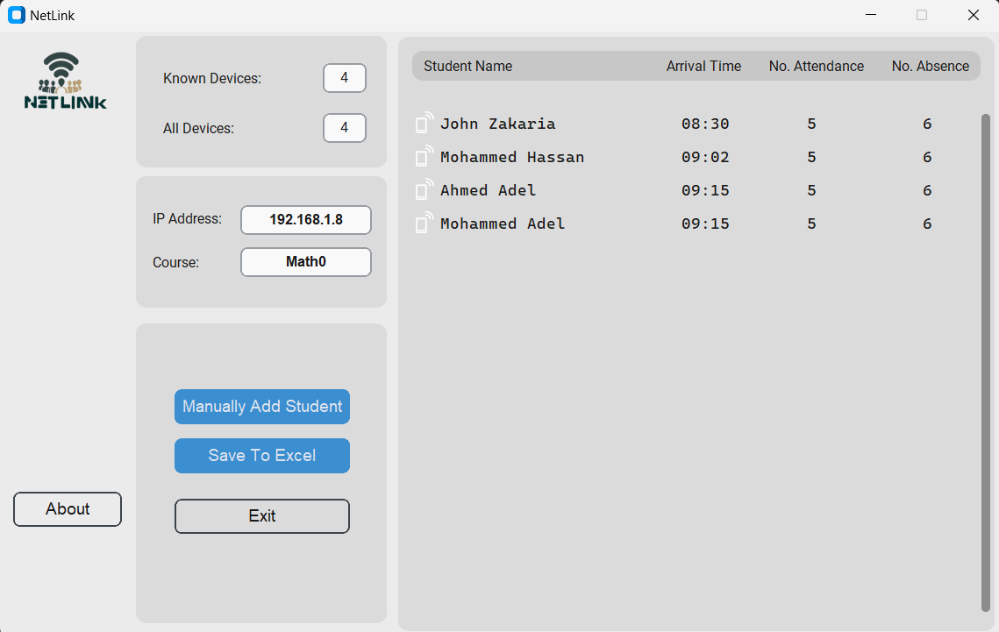Select the phone icon beside Mohammed Hassan
Screen dimensions: 999x632
click(x=424, y=157)
